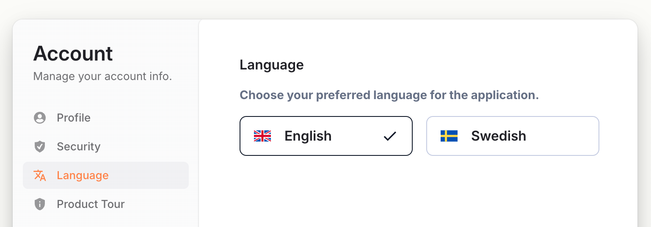Image resolution: width=651 pixels, height=227 pixels.
Task: Open the Product Tour section
Action: point(91,204)
